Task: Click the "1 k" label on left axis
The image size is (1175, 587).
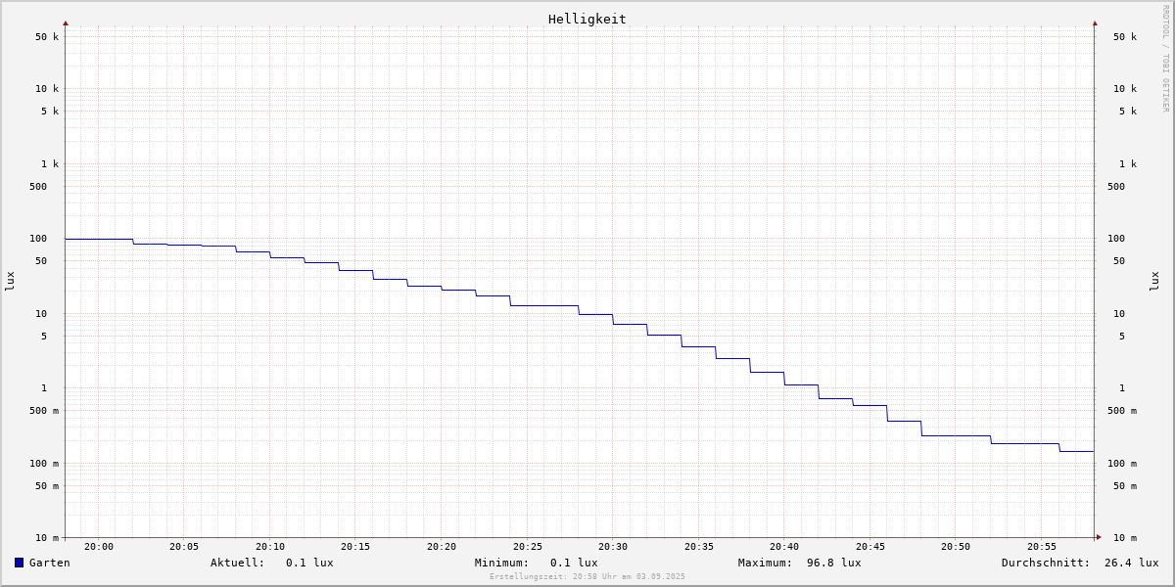Action: [50, 164]
